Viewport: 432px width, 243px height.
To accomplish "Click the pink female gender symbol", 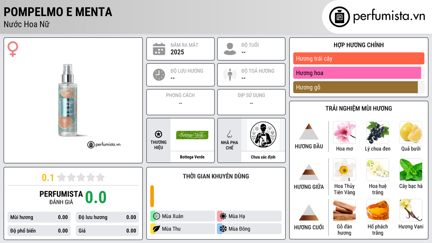I will tap(13, 49).
